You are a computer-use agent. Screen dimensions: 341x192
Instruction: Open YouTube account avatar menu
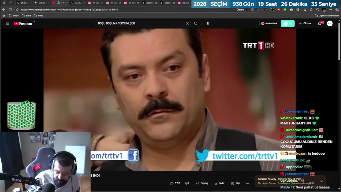click(330, 23)
